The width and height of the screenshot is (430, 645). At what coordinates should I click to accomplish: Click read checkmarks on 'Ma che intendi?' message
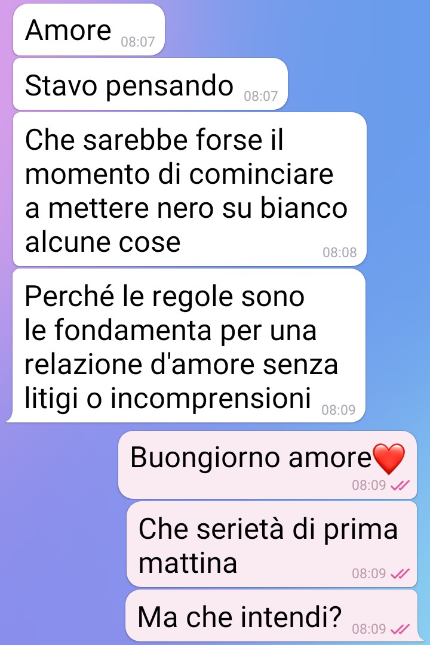click(x=400, y=629)
